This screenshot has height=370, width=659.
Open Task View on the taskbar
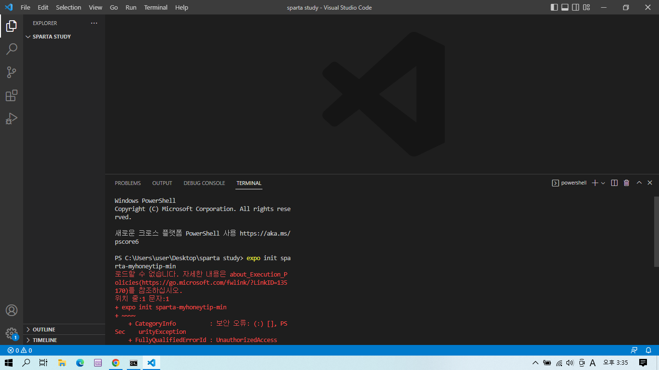[x=43, y=363]
